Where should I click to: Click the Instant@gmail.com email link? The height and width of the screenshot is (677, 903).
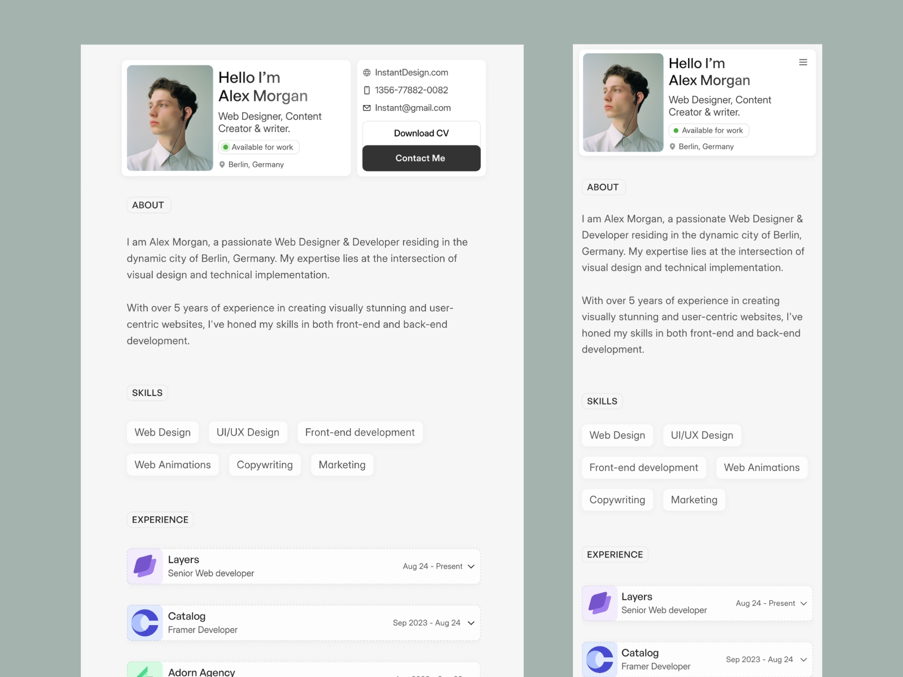(x=413, y=108)
